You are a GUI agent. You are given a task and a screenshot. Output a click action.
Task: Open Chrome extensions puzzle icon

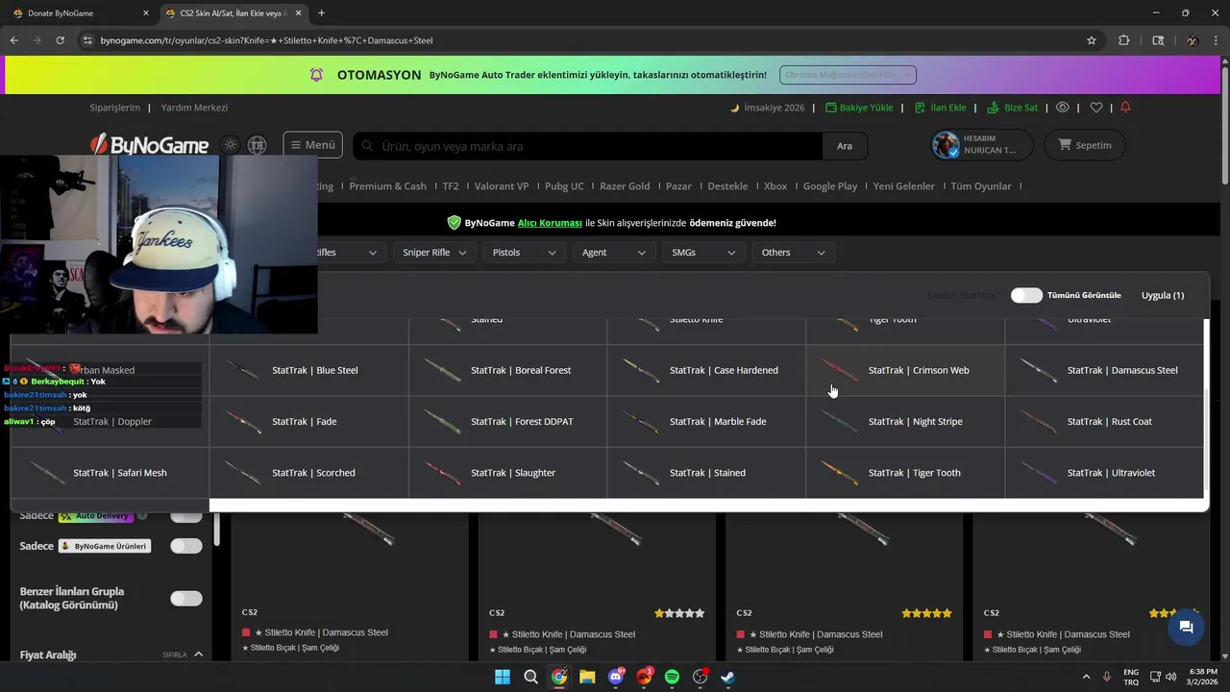pyautogui.click(x=1123, y=40)
